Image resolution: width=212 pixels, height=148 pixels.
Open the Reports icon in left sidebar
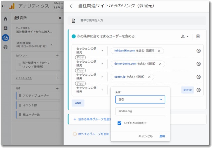pos(5,28)
